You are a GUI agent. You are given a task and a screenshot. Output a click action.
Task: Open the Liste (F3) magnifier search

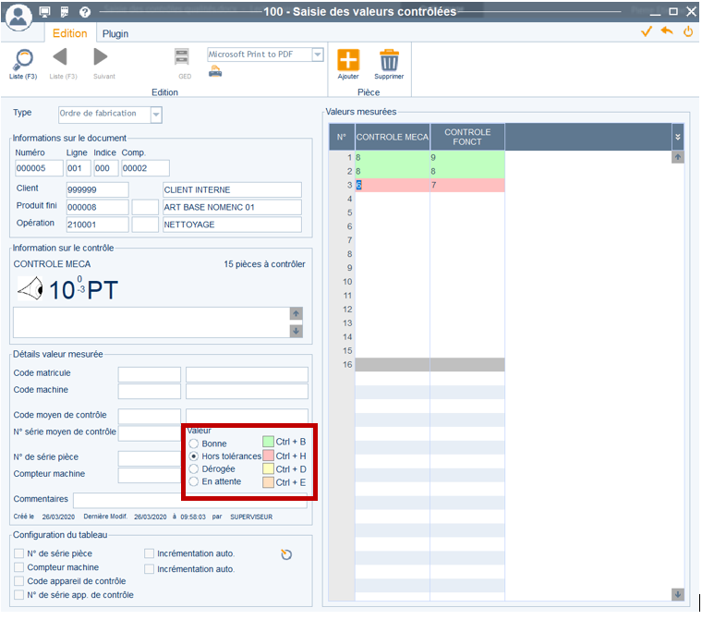point(23,59)
